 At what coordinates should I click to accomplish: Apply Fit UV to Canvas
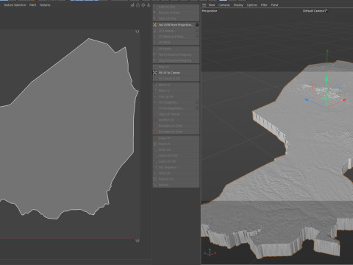pos(175,73)
